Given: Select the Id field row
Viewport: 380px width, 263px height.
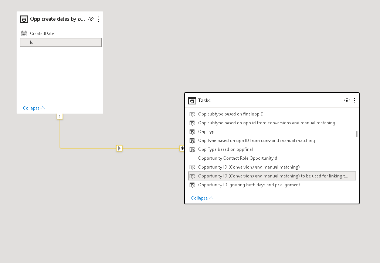Looking at the screenshot, I should tap(61, 42).
